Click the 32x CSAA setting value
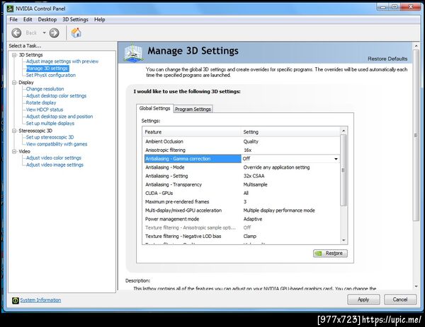425x327 pixels. (254, 176)
